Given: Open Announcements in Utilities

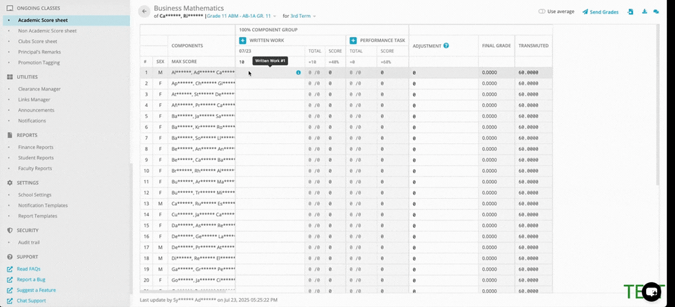Looking at the screenshot, I should [x=36, y=111].
